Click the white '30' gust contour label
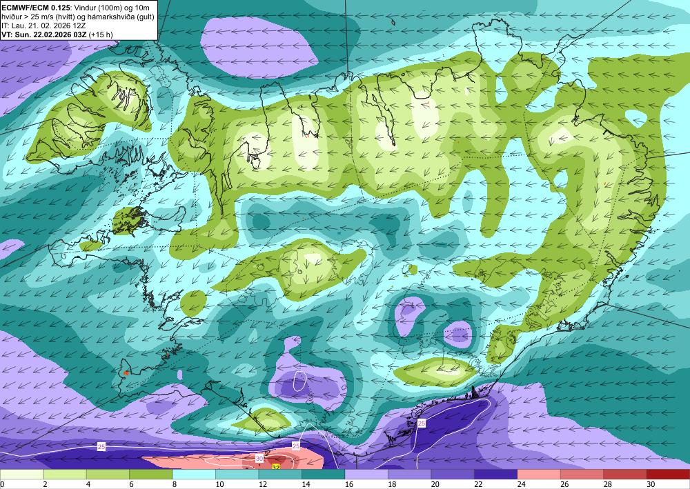This screenshot has height=489, width=690. pyautogui.click(x=259, y=459)
